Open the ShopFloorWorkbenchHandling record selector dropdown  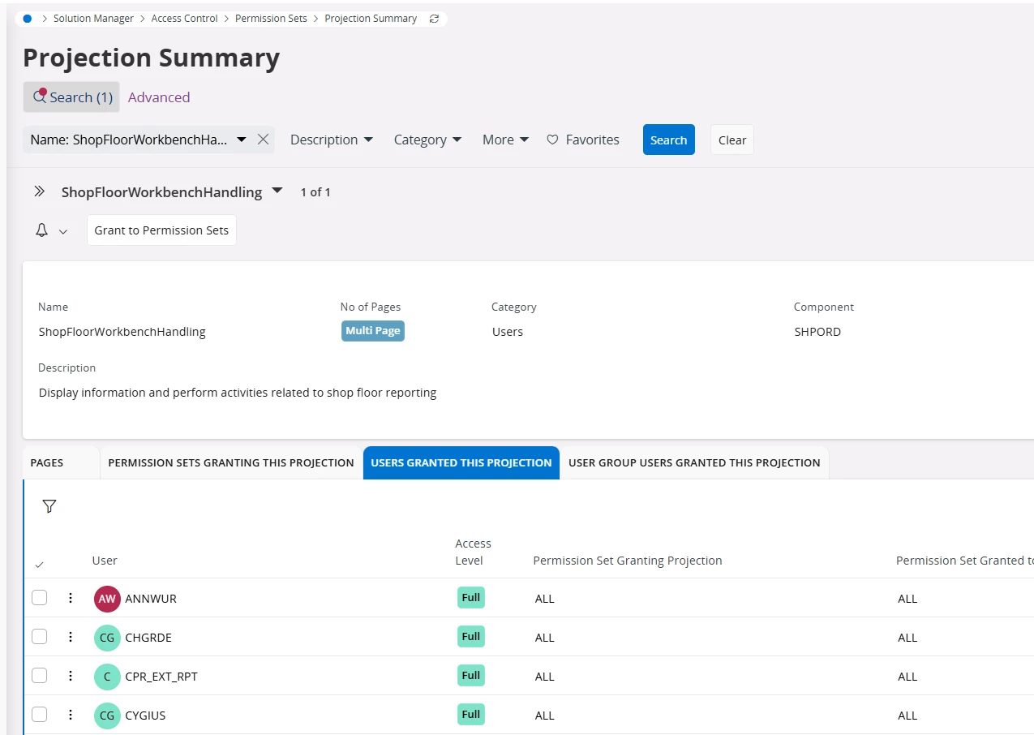[x=277, y=191]
